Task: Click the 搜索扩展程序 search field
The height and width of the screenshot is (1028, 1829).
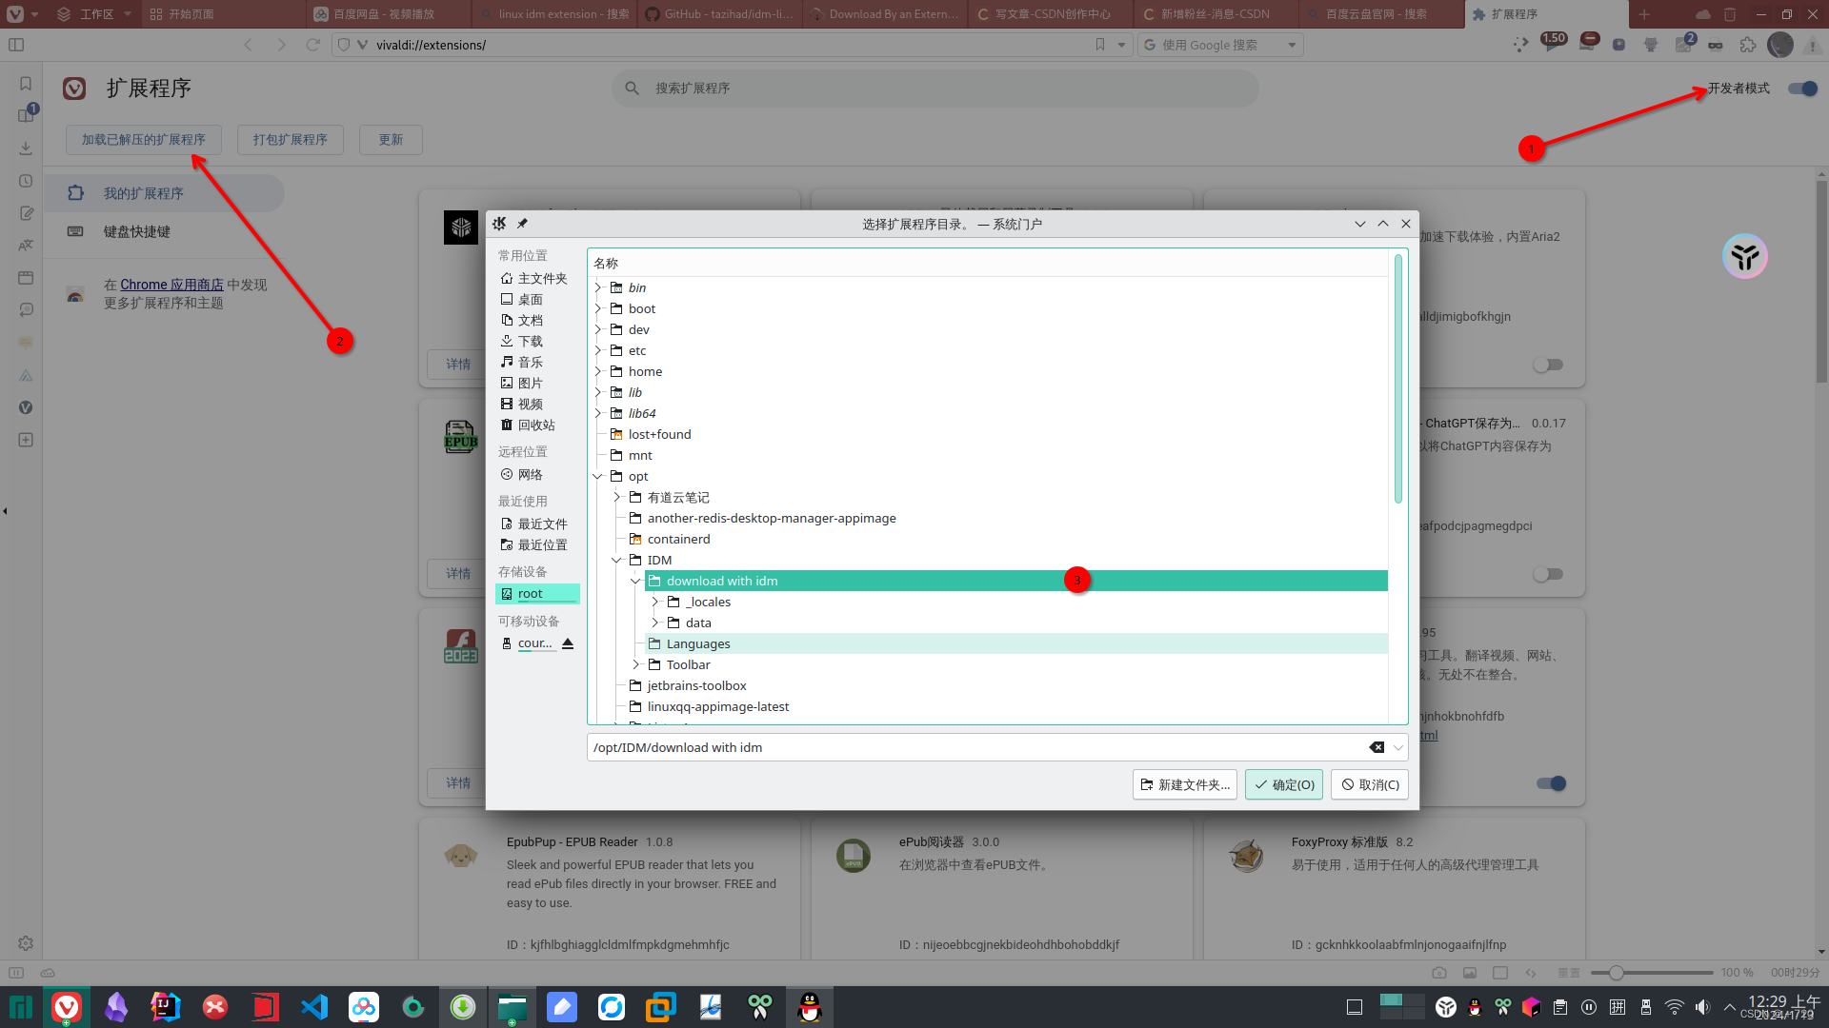Action: [934, 88]
